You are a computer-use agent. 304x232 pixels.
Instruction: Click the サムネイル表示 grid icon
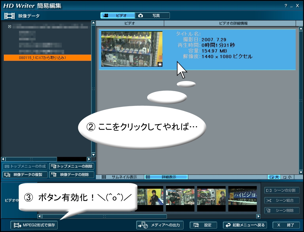tap(104, 177)
